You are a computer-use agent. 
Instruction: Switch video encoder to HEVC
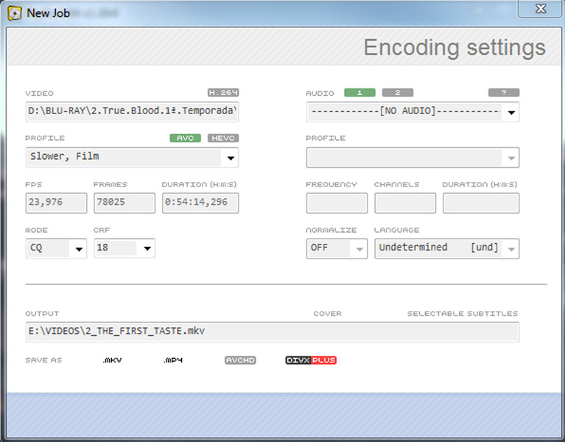tap(223, 138)
